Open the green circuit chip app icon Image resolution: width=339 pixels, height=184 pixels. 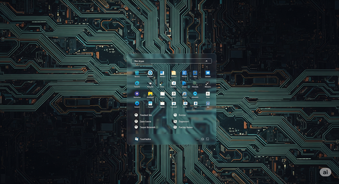click(x=195, y=83)
